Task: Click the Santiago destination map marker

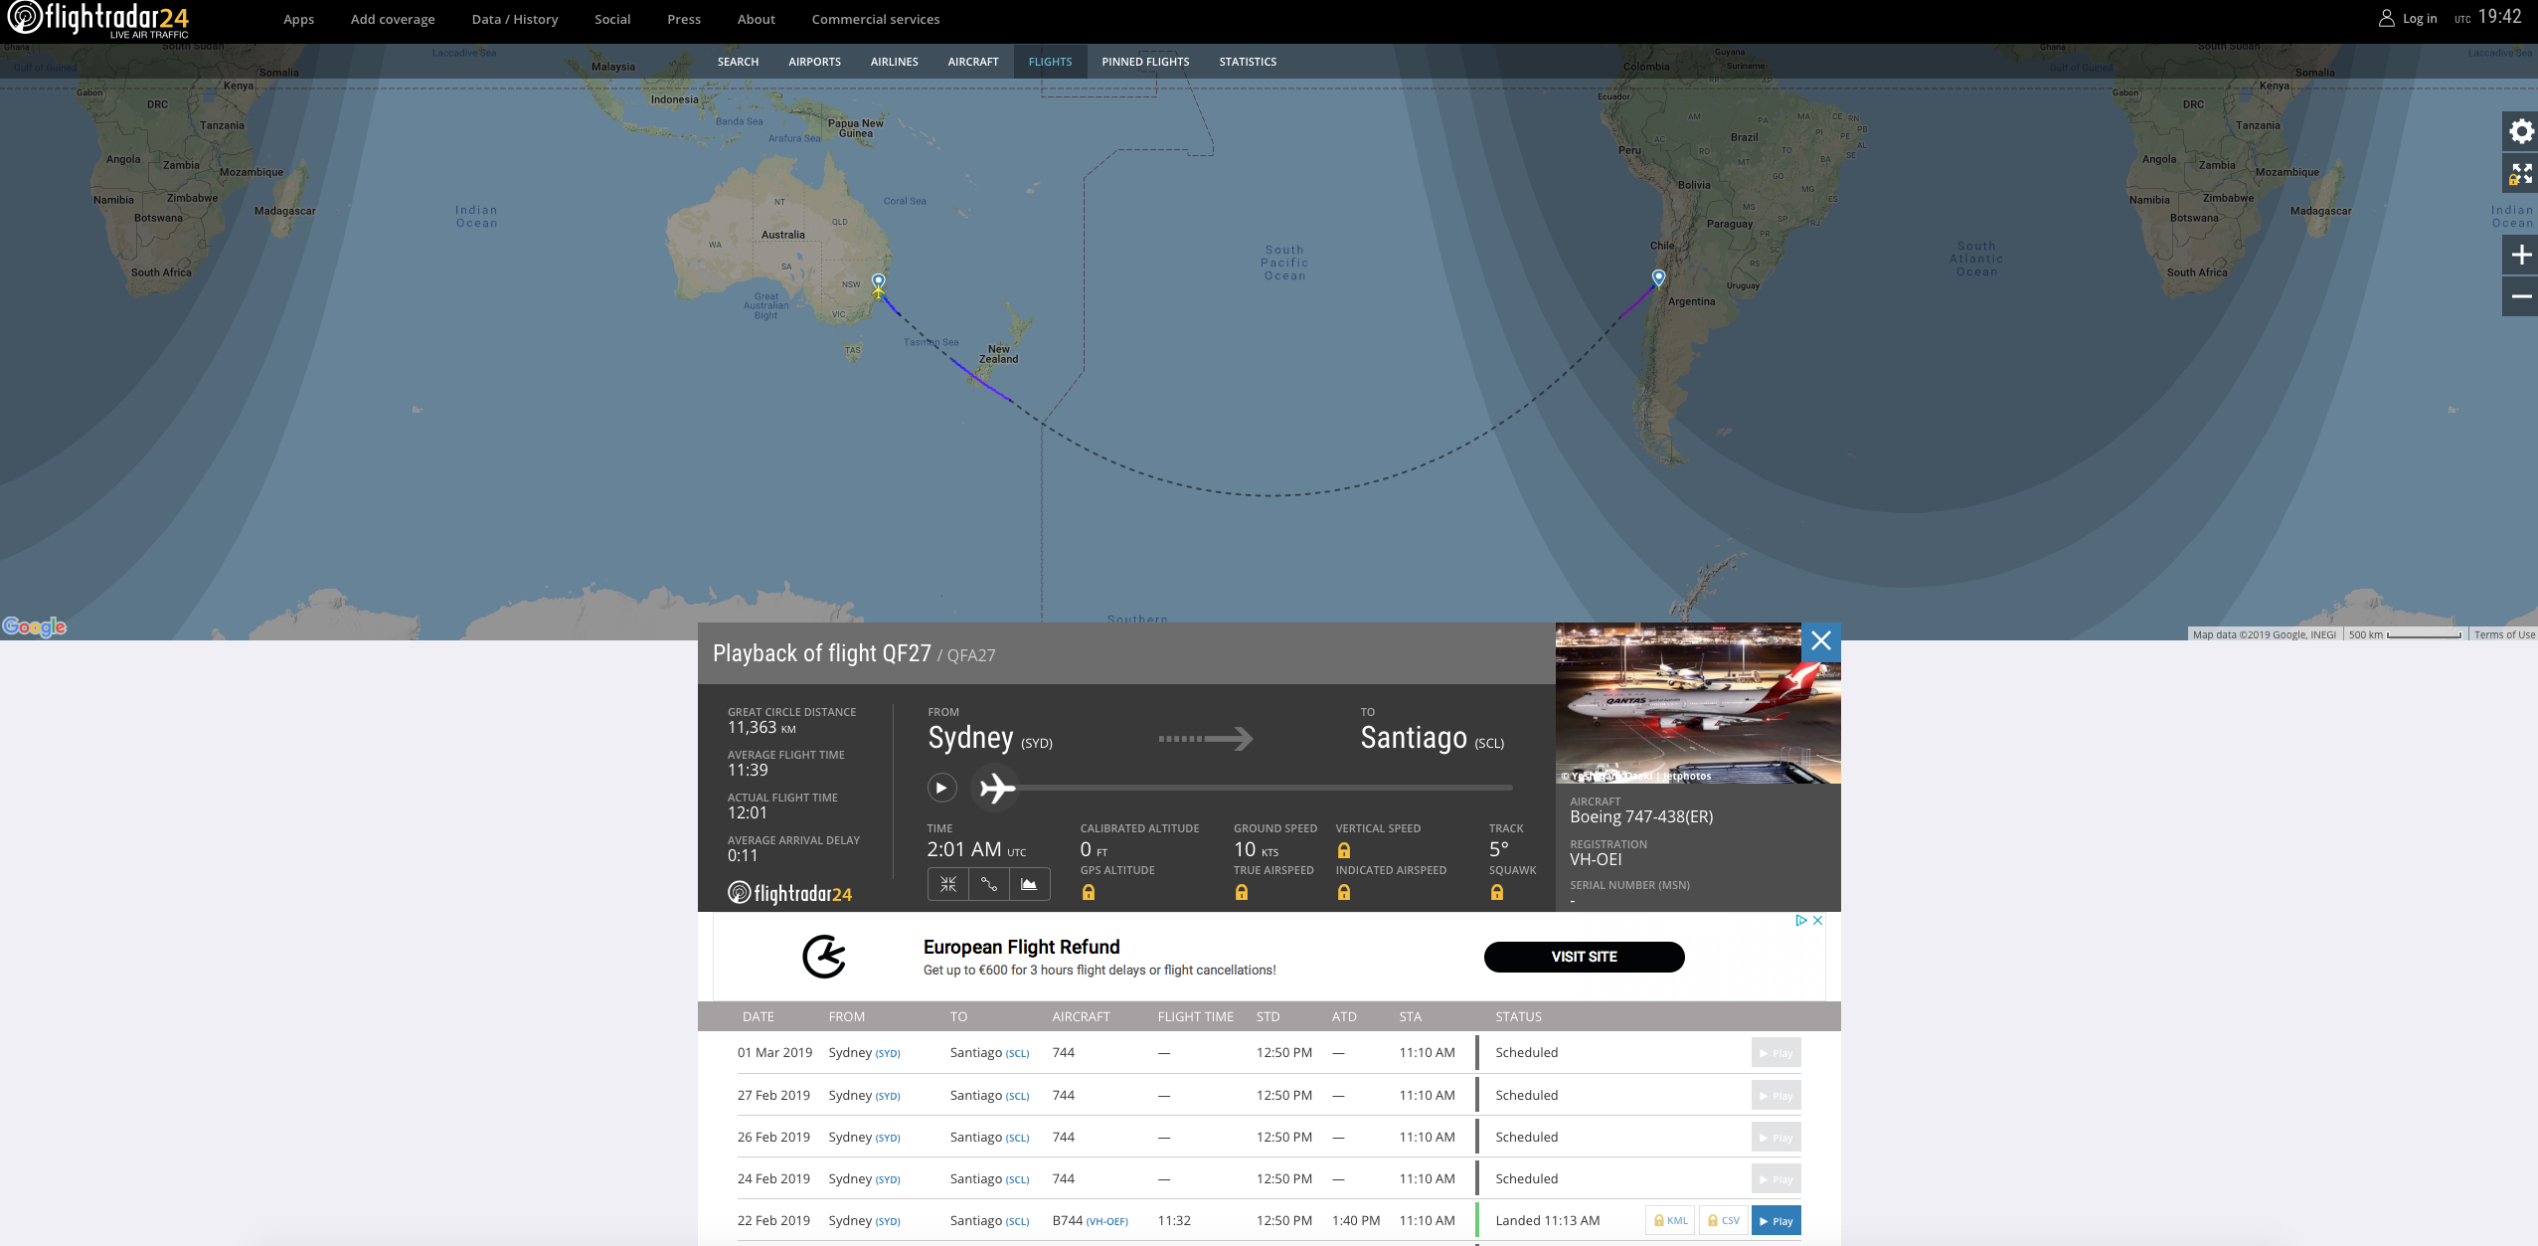Action: pos(1658,277)
